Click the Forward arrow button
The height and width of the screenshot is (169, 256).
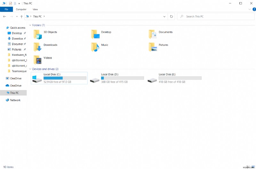point(12,17)
